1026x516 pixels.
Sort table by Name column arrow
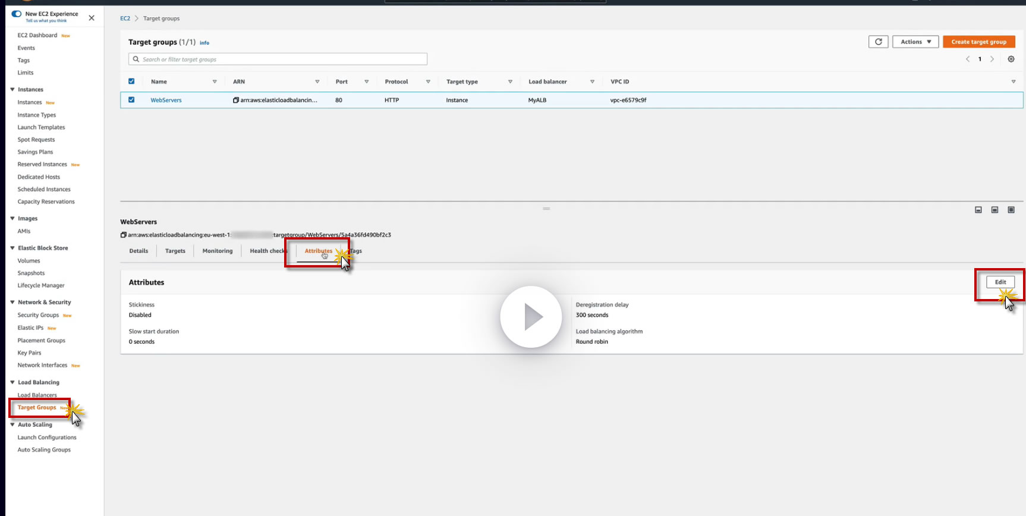click(x=215, y=81)
